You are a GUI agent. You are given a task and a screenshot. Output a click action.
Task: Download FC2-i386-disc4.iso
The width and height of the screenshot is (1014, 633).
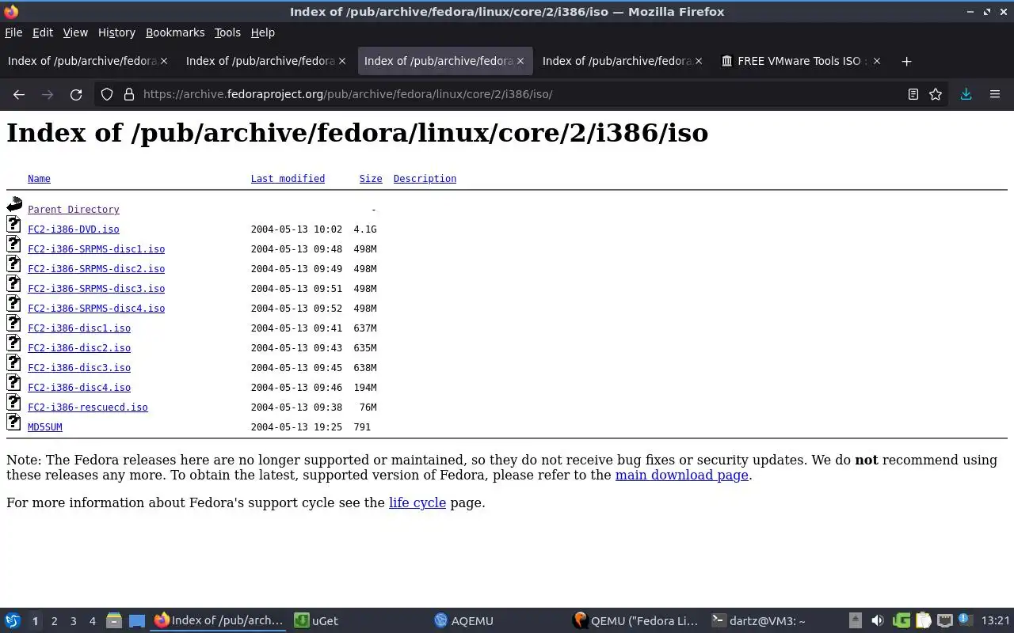tap(79, 388)
